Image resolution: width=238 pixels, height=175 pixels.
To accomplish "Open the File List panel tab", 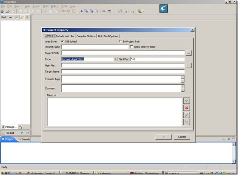I will pos(8,133).
